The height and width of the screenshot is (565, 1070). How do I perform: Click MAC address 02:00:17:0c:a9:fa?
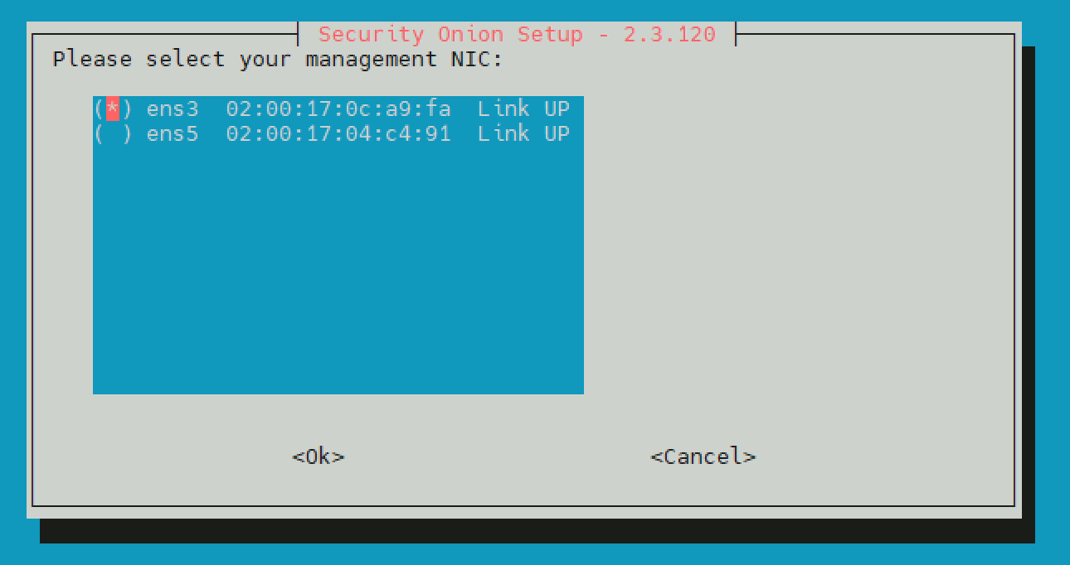tap(338, 109)
